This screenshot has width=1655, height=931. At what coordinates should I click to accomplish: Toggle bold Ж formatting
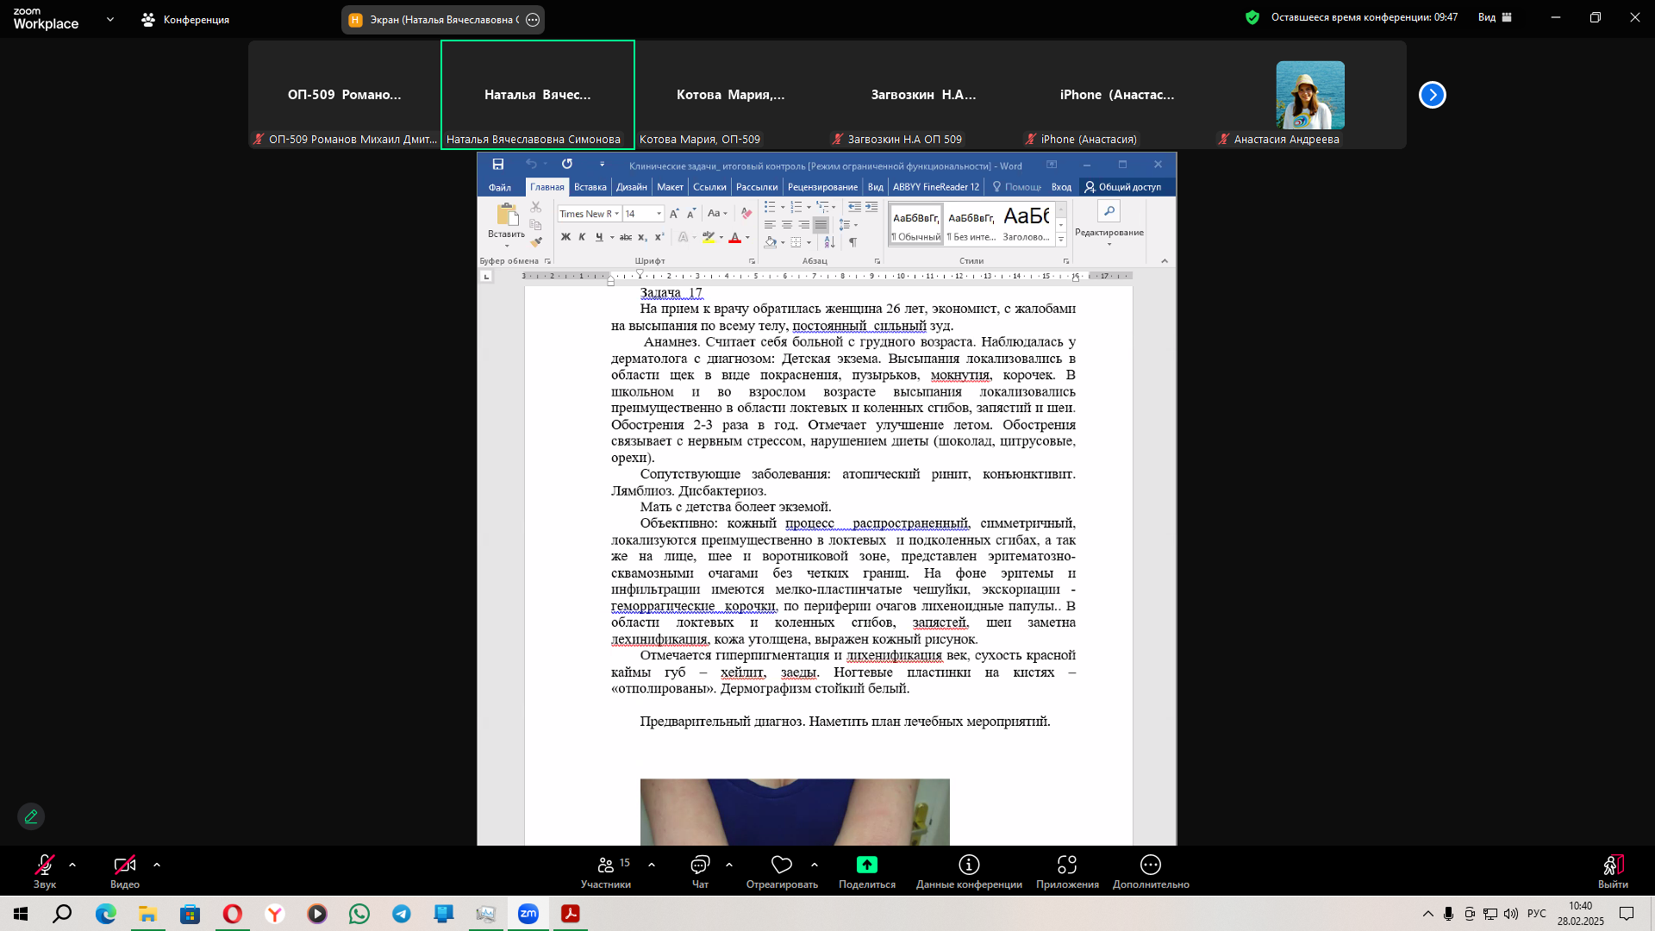pos(565,237)
